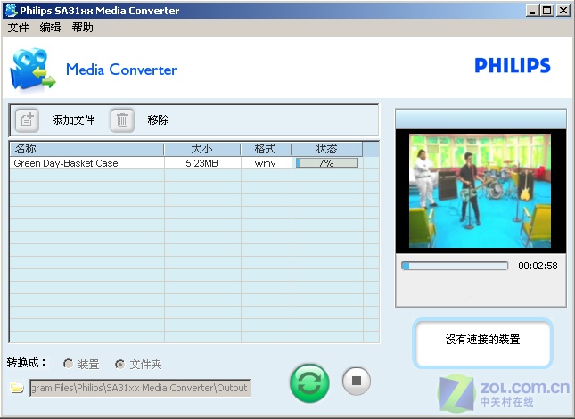This screenshot has width=575, height=419.
Task: Click the 00:02:58 time display
Action: click(538, 266)
